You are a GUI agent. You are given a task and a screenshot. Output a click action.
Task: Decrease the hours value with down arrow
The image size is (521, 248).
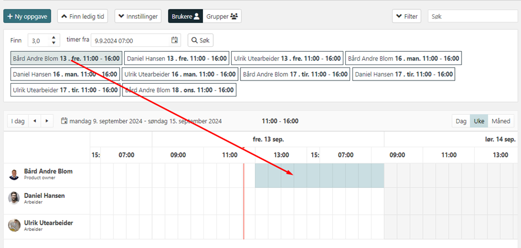(53, 43)
